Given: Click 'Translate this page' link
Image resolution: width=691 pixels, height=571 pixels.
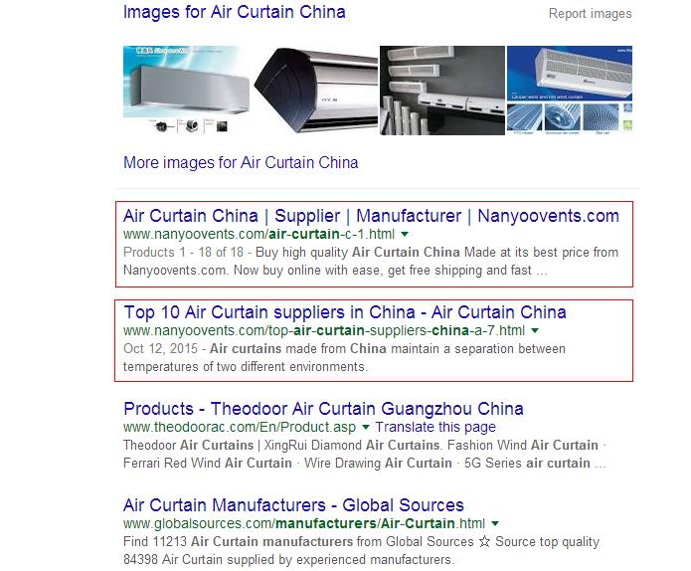Looking at the screenshot, I should [x=435, y=428].
